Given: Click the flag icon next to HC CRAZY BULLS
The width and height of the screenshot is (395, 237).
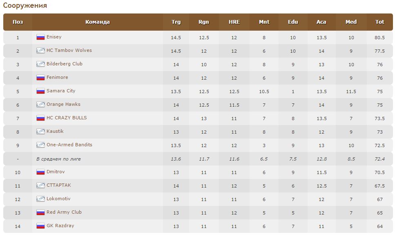Looking at the screenshot, I should [40, 118].
